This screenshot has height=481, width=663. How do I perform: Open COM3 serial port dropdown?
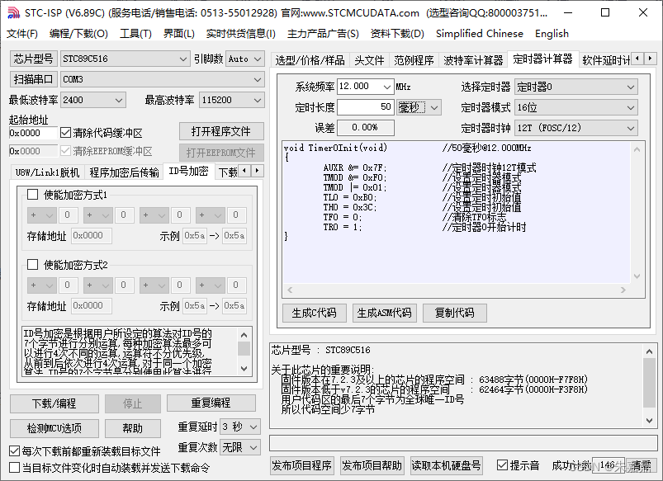coord(163,79)
